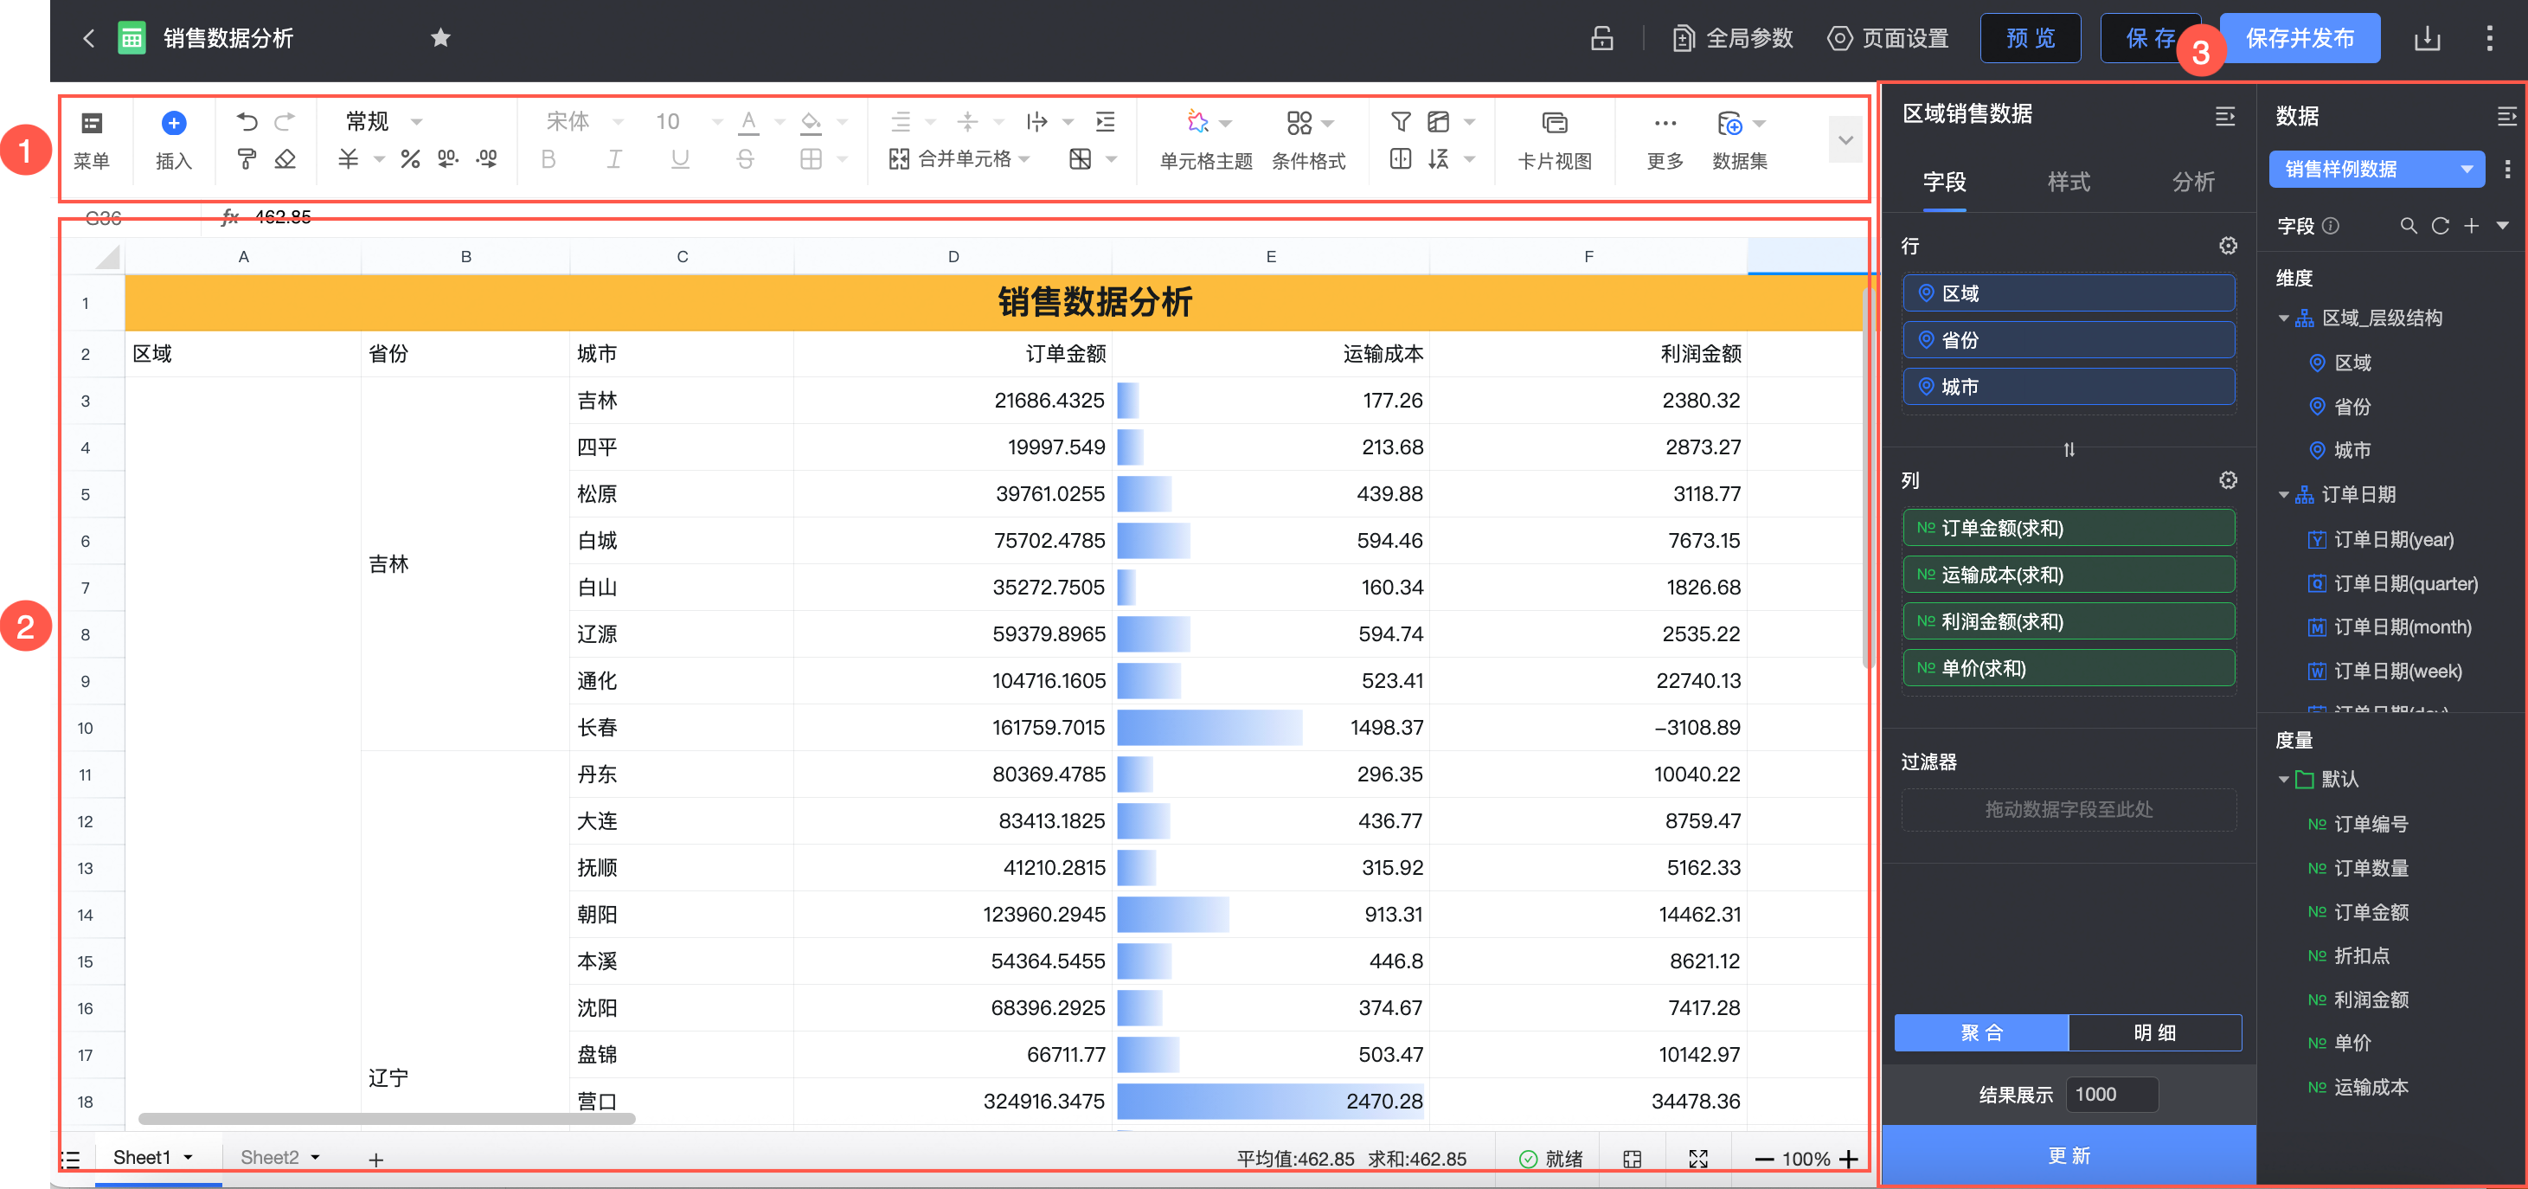Click the undo arrow icon
2528x1189 pixels.
click(247, 121)
